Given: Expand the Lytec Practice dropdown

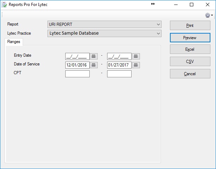Looking at the screenshot, I should 104,33.
